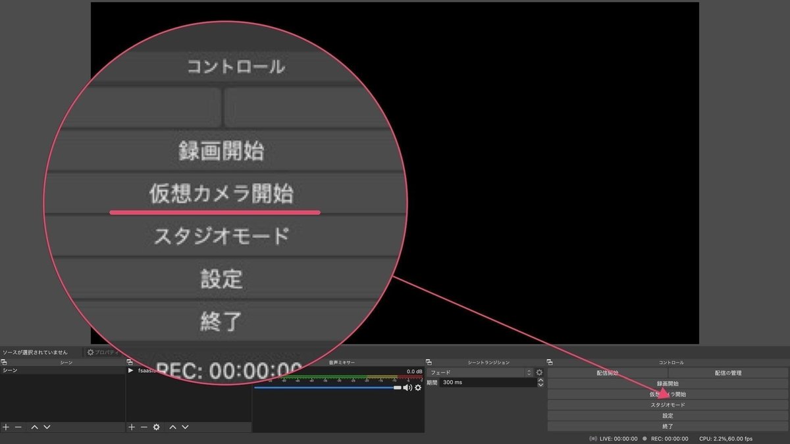Screen dimensions: 790x444
Task: Move the scene down in the シーン list
Action: [x=47, y=427]
